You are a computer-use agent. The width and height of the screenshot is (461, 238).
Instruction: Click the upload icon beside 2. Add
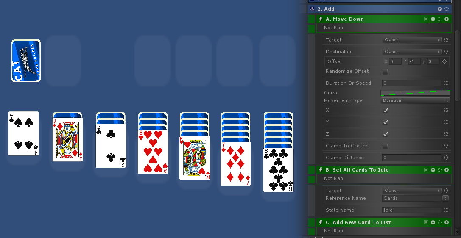pyautogui.click(x=312, y=9)
